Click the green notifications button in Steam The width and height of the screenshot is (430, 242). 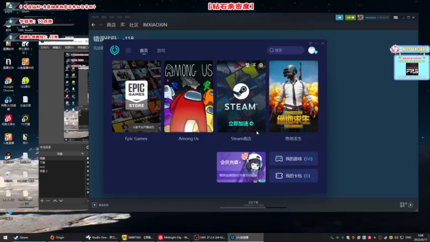click(350, 17)
